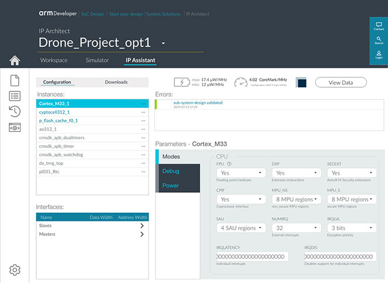This screenshot has width=388, height=283.
Task: Select the Configuration toggle
Action: click(x=58, y=83)
